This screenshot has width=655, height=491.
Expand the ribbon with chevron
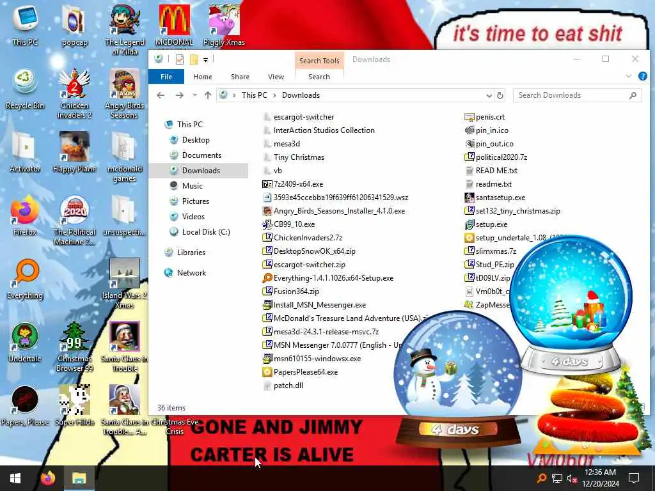pos(629,77)
